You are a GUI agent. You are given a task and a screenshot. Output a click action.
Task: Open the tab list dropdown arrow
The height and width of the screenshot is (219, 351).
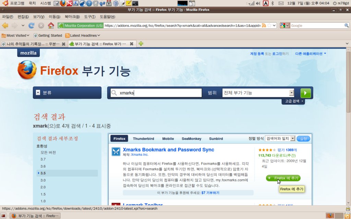tap(347, 44)
